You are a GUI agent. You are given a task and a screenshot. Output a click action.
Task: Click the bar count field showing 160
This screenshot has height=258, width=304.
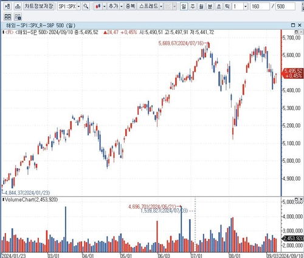[260, 7]
